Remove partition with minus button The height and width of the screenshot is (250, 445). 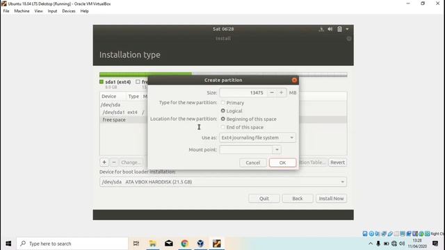pos(114,162)
